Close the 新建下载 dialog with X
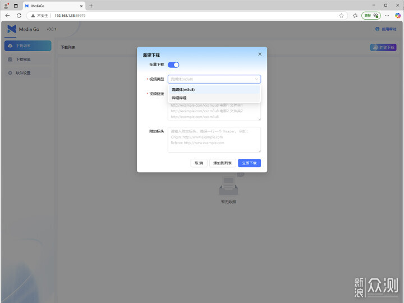 coord(260,54)
